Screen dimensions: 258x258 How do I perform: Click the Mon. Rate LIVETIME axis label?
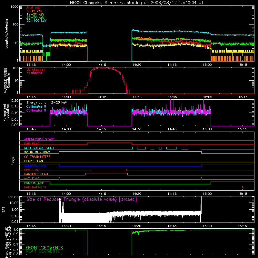(8, 242)
